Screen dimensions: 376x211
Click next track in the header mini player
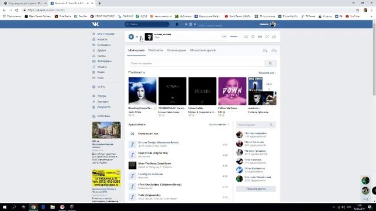pyautogui.click(x=195, y=24)
